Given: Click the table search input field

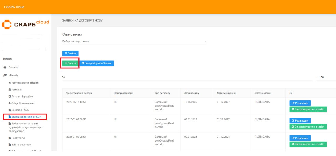Looking at the screenshot, I should click(x=184, y=77).
